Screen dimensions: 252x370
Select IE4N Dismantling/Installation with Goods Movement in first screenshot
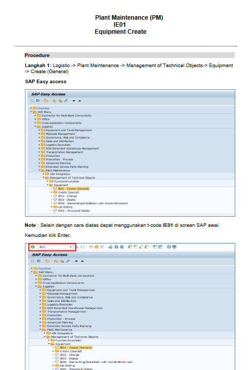(93, 203)
